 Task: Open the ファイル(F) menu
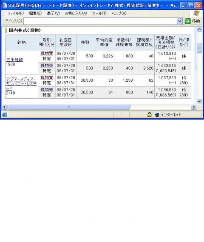(x=15, y=14)
